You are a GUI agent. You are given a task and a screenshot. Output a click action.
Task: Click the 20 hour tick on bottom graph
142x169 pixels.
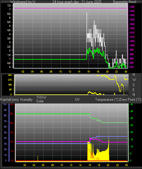tap(108, 165)
